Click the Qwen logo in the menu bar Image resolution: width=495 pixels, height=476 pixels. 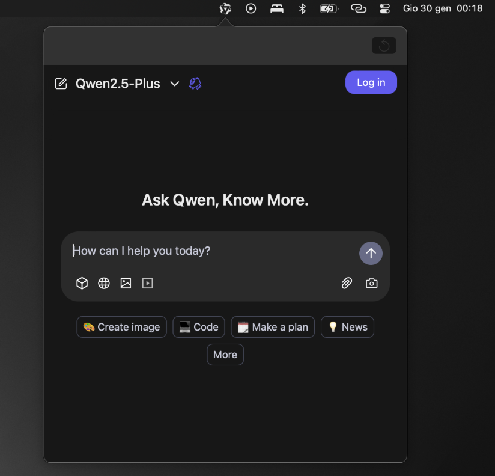click(225, 8)
